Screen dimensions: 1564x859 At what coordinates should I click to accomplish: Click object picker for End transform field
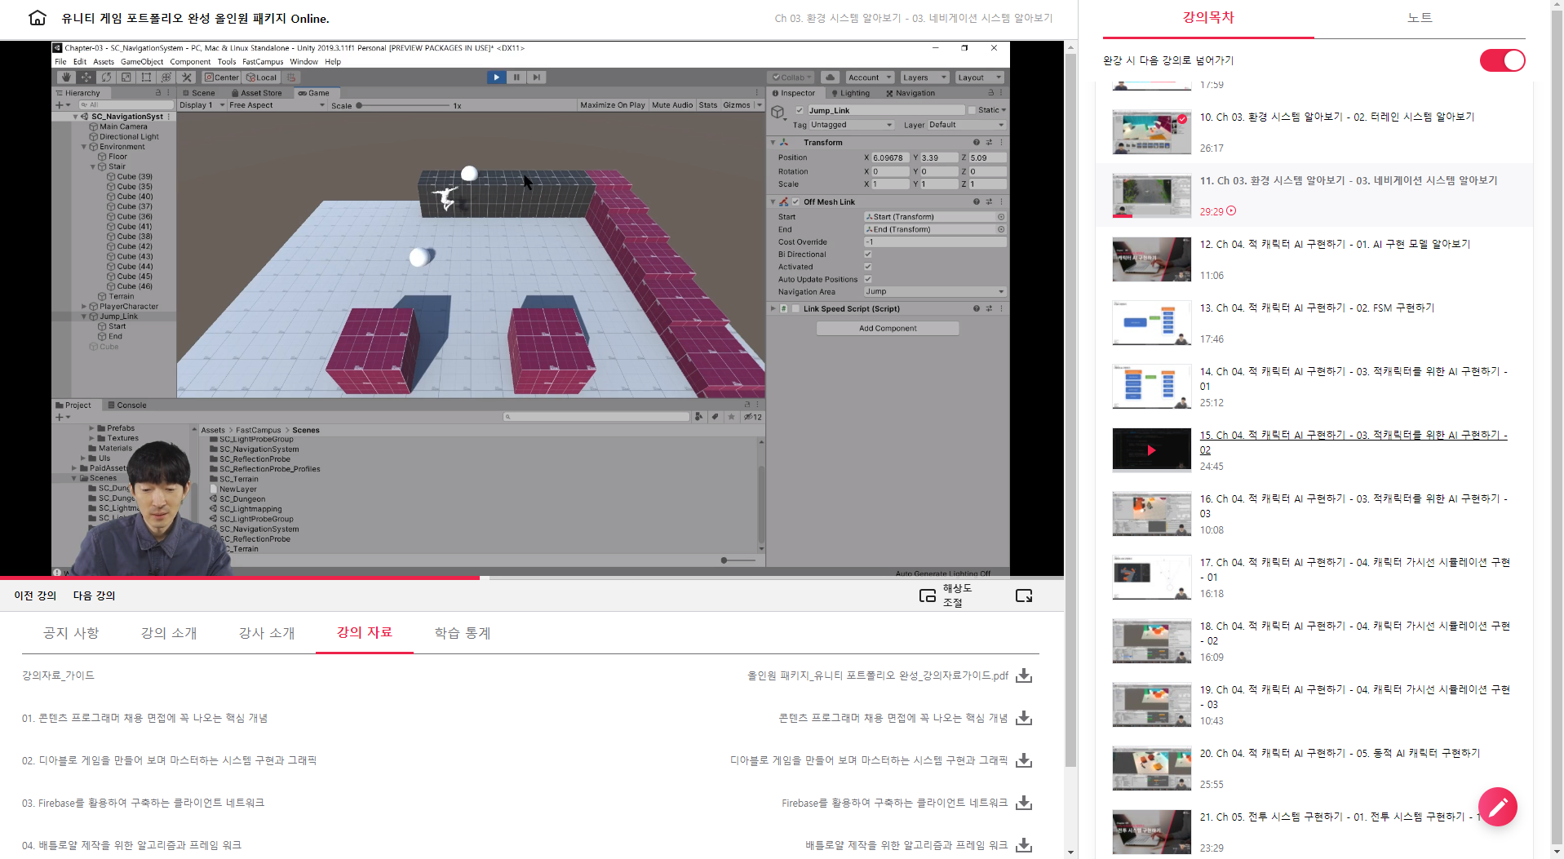tap(1001, 229)
